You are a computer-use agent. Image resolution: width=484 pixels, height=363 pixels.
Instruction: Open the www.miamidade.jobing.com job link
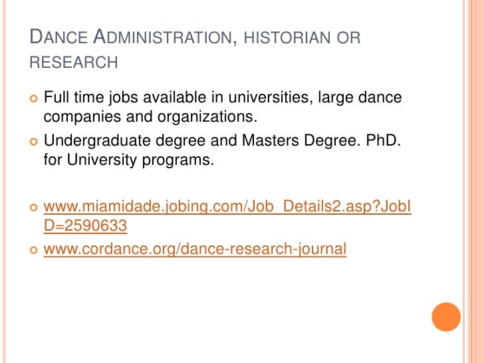[227, 215]
